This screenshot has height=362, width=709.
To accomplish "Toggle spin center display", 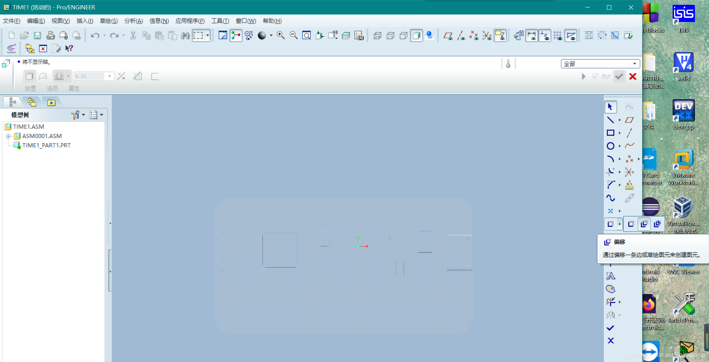I will coord(236,35).
